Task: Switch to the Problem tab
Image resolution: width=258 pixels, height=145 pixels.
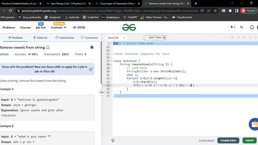Action: pyautogui.click(x=15, y=37)
